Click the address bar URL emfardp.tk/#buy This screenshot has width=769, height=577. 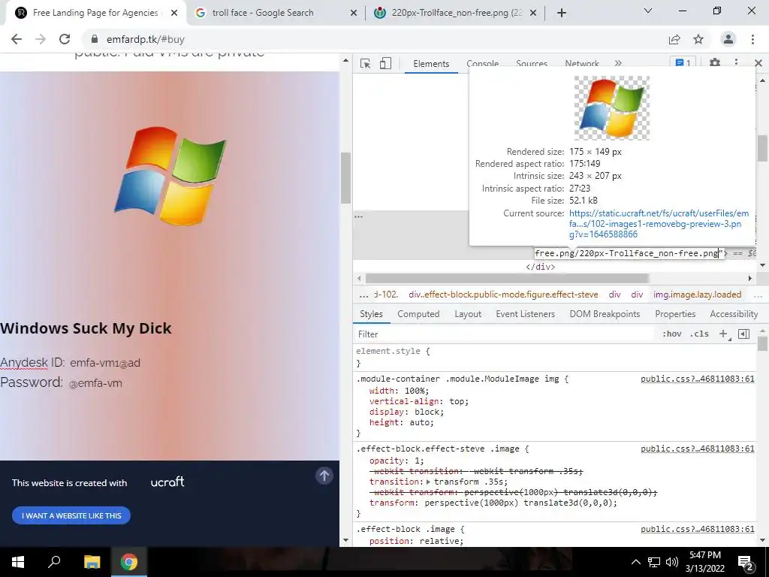pyautogui.click(x=146, y=39)
